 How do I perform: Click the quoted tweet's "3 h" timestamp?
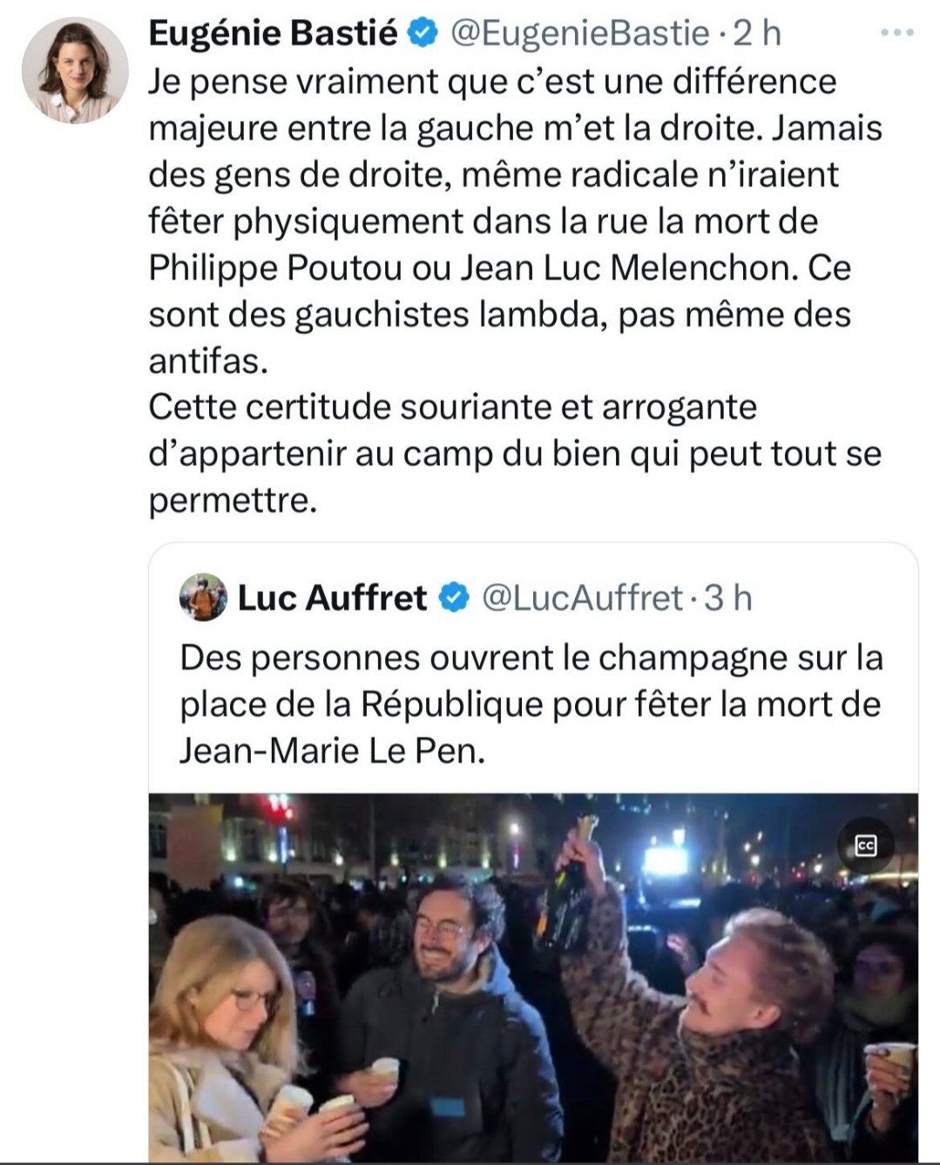[727, 598]
